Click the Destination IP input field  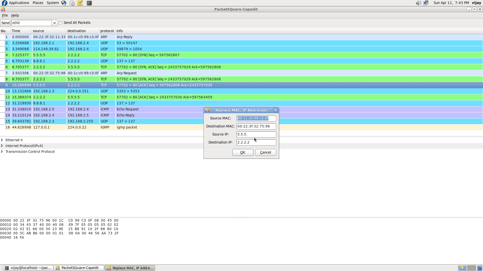256,142
